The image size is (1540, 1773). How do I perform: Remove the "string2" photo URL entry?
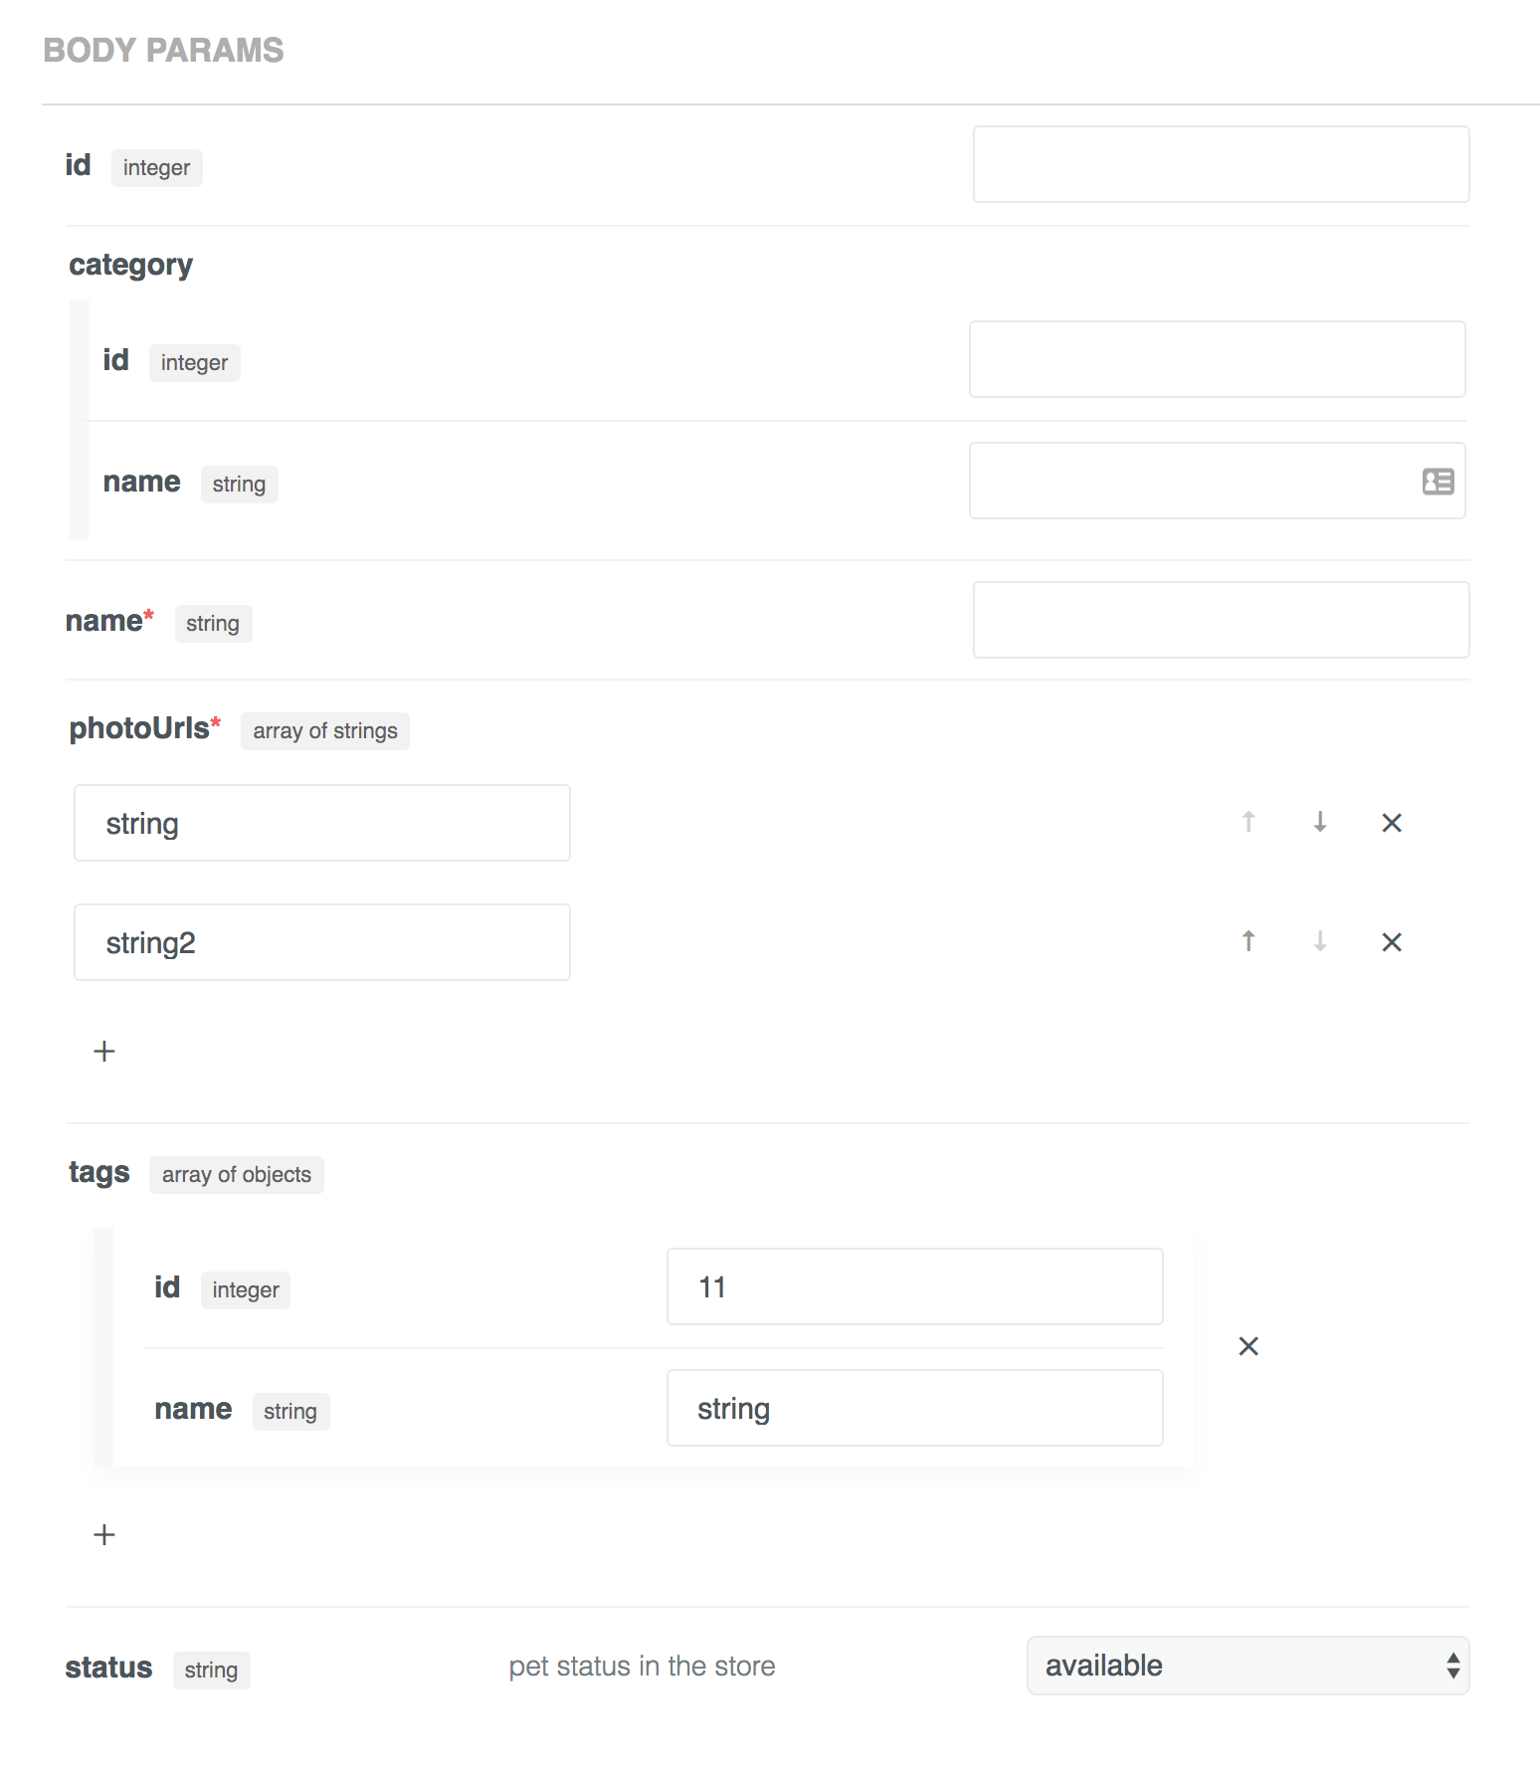(1391, 941)
